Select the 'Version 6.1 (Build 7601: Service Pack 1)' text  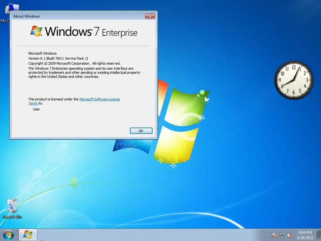[58, 58]
